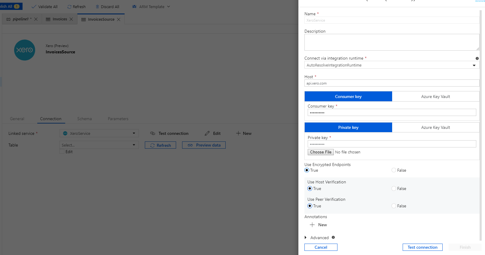Click the dialog vertical scrollbar
Viewport: 485px width, 255px height.
[480, 125]
